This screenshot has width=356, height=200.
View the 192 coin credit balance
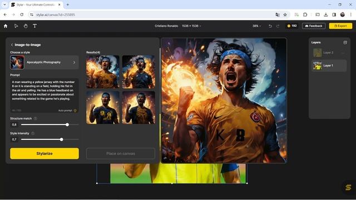point(292,26)
